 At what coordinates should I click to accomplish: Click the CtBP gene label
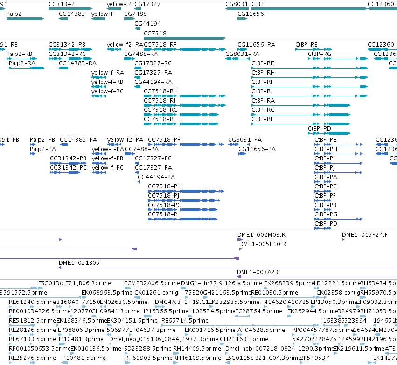pyautogui.click(x=258, y=4)
